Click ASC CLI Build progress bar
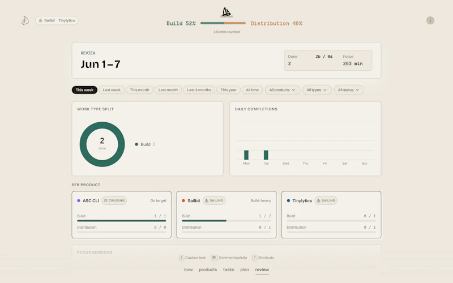Image resolution: width=453 pixels, height=283 pixels. [x=121, y=221]
